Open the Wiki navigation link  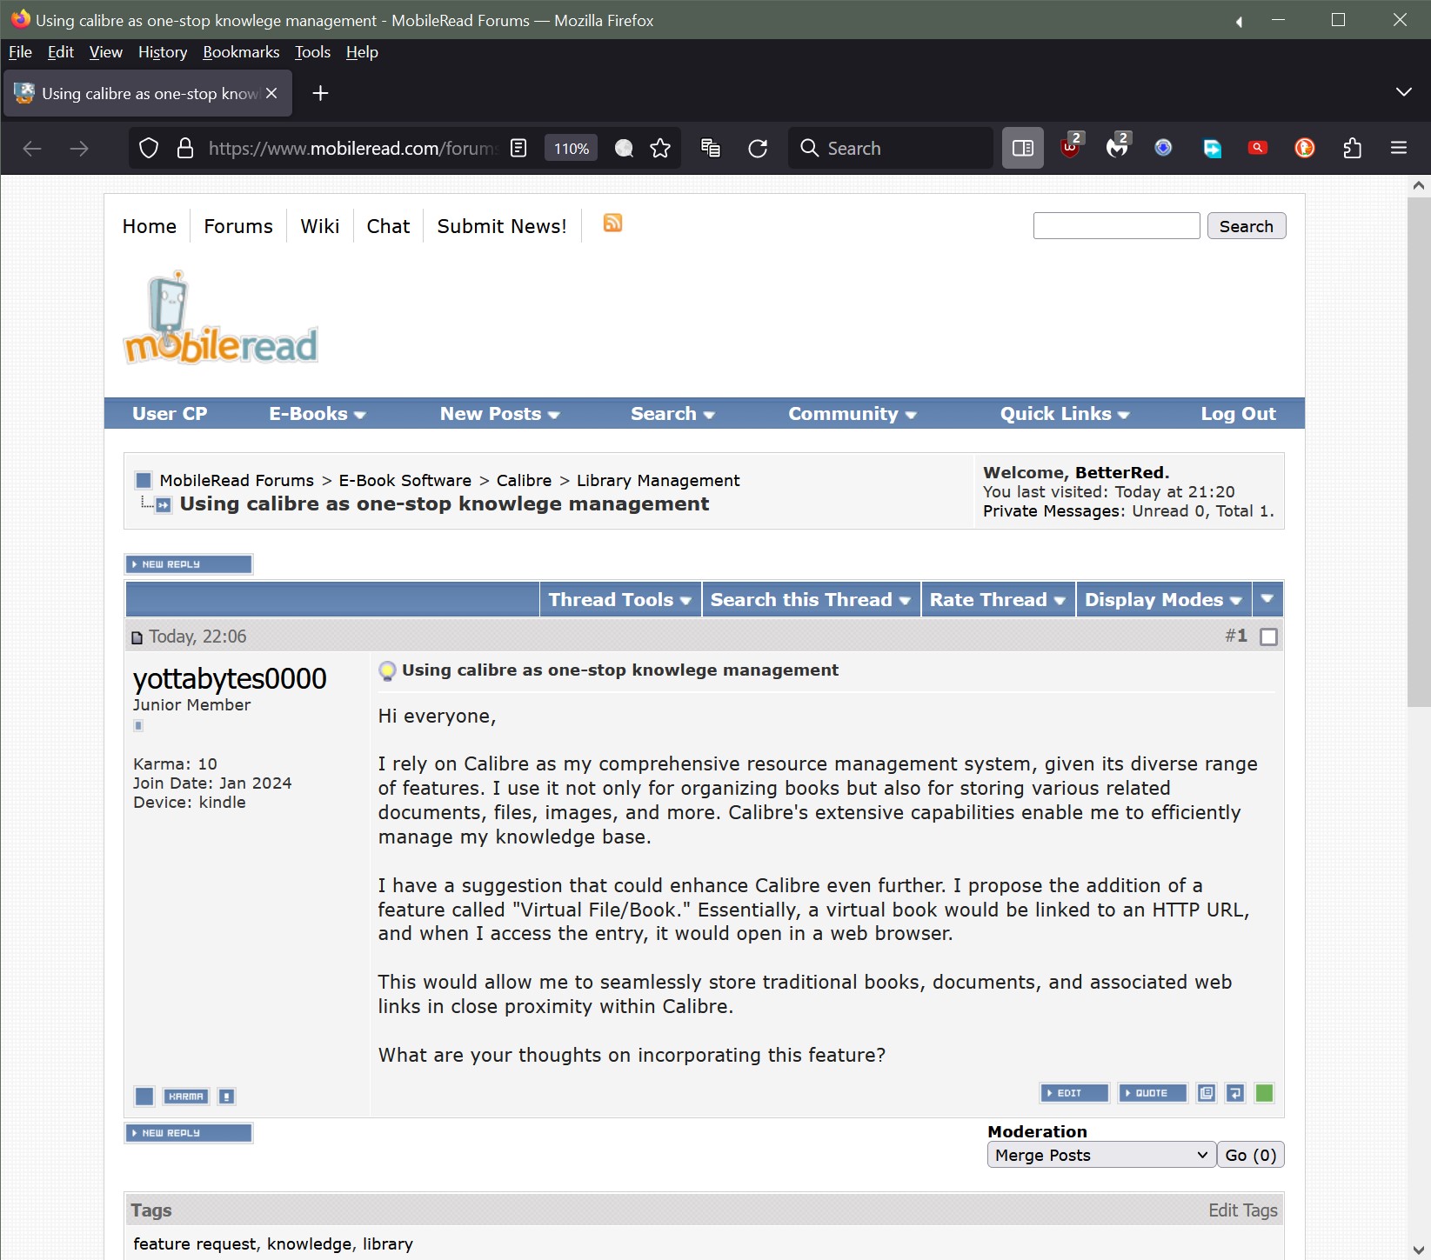pos(319,226)
